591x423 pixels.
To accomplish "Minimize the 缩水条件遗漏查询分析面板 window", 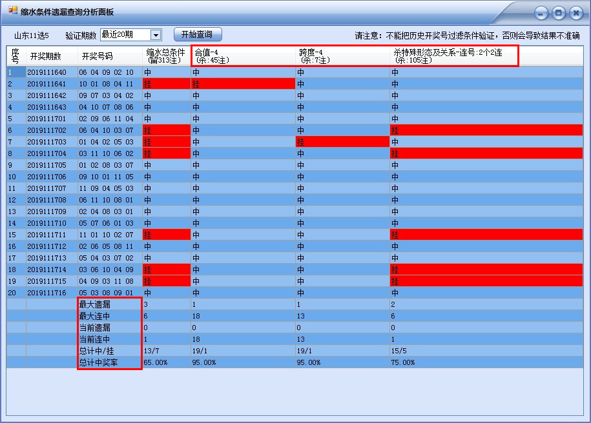I will 541,13.
